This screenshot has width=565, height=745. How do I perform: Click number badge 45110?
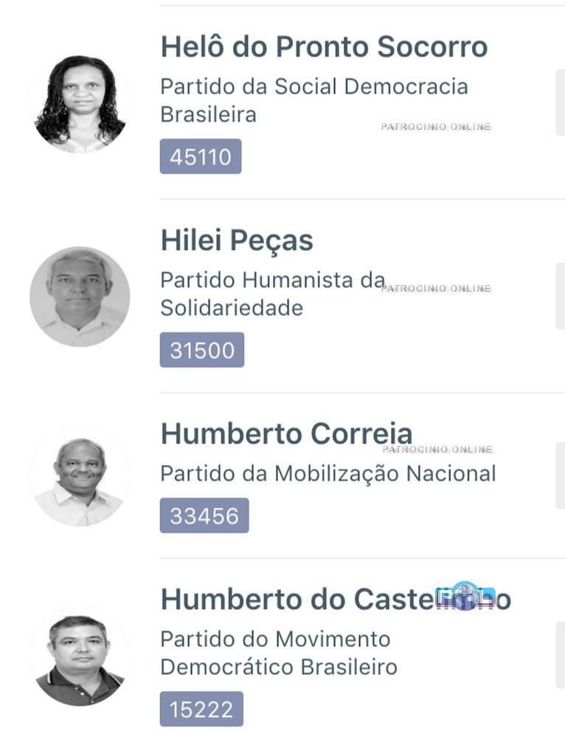pos(201,157)
